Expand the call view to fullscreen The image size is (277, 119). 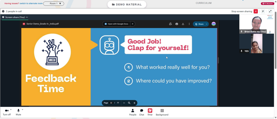click(270, 11)
